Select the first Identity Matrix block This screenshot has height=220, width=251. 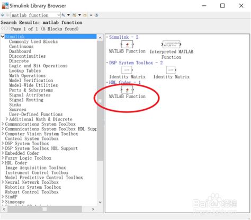127,73
